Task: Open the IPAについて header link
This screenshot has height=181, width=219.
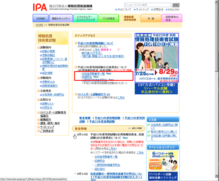Action: [x=124, y=10]
